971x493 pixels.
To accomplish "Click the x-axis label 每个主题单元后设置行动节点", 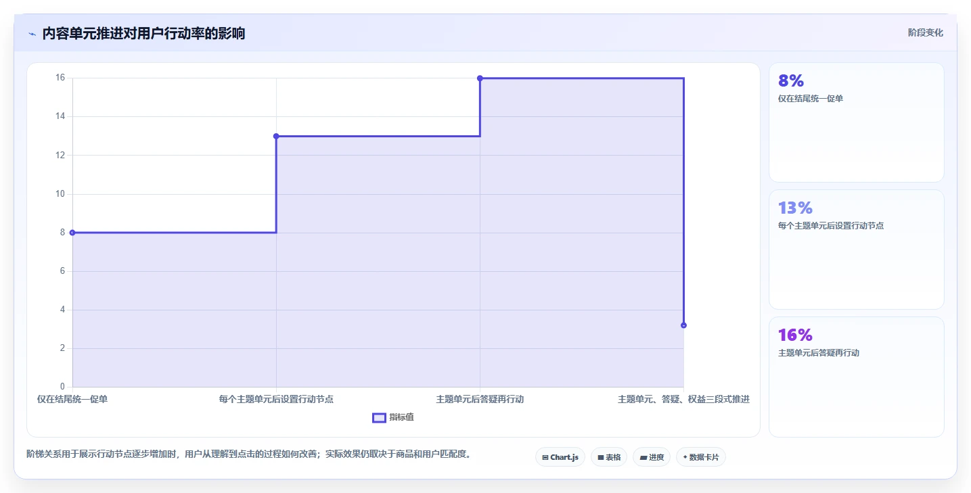I will 276,399.
